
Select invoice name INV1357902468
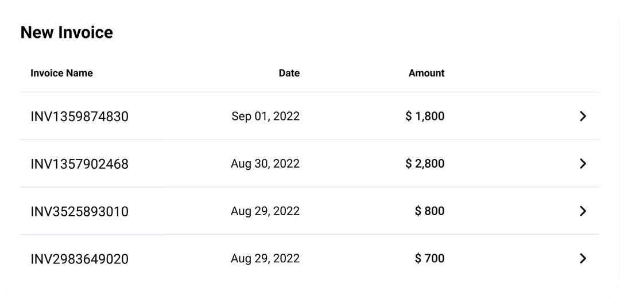(x=79, y=164)
